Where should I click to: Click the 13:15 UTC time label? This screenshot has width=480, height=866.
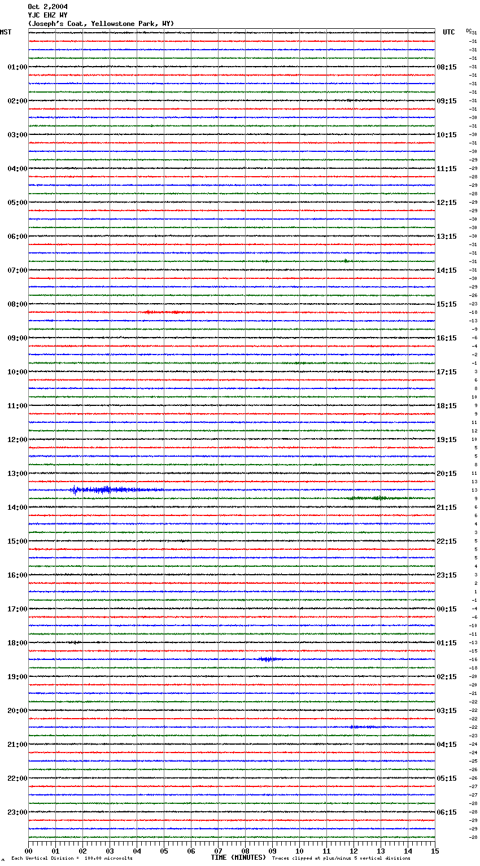(447, 237)
